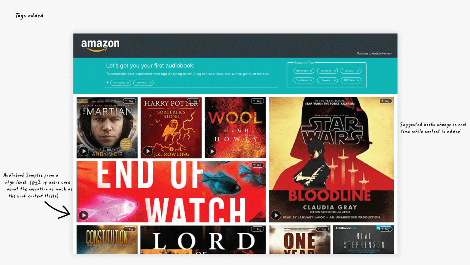Select the Harry Potter suggested tag
470x265 pixels.
click(302, 71)
